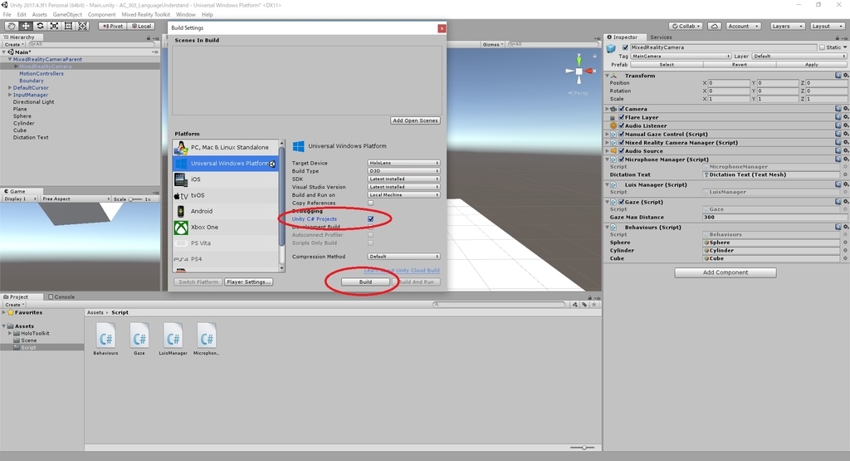Select the PS4 platform
Viewport: 850px width, 461px height.
(226, 259)
